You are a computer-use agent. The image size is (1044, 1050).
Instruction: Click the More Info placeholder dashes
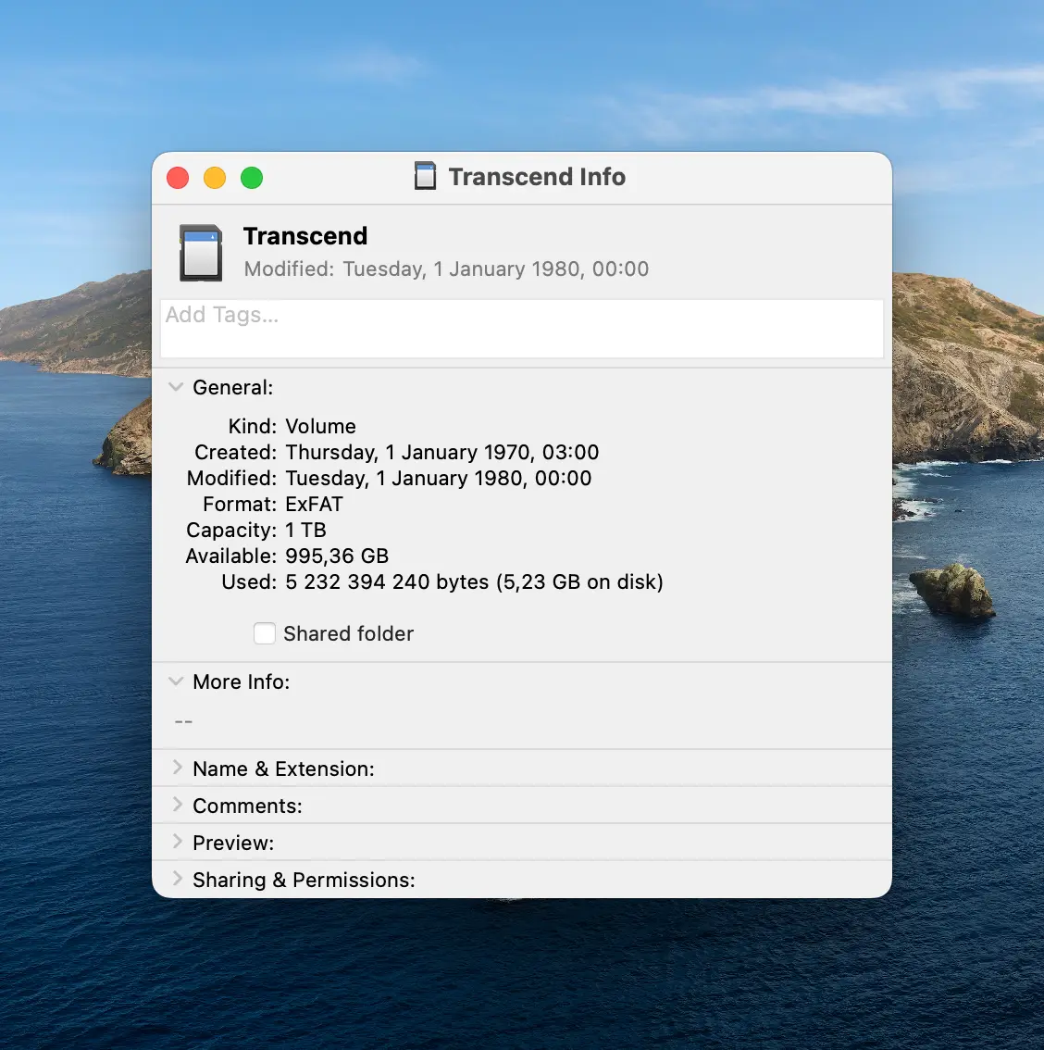(x=183, y=722)
